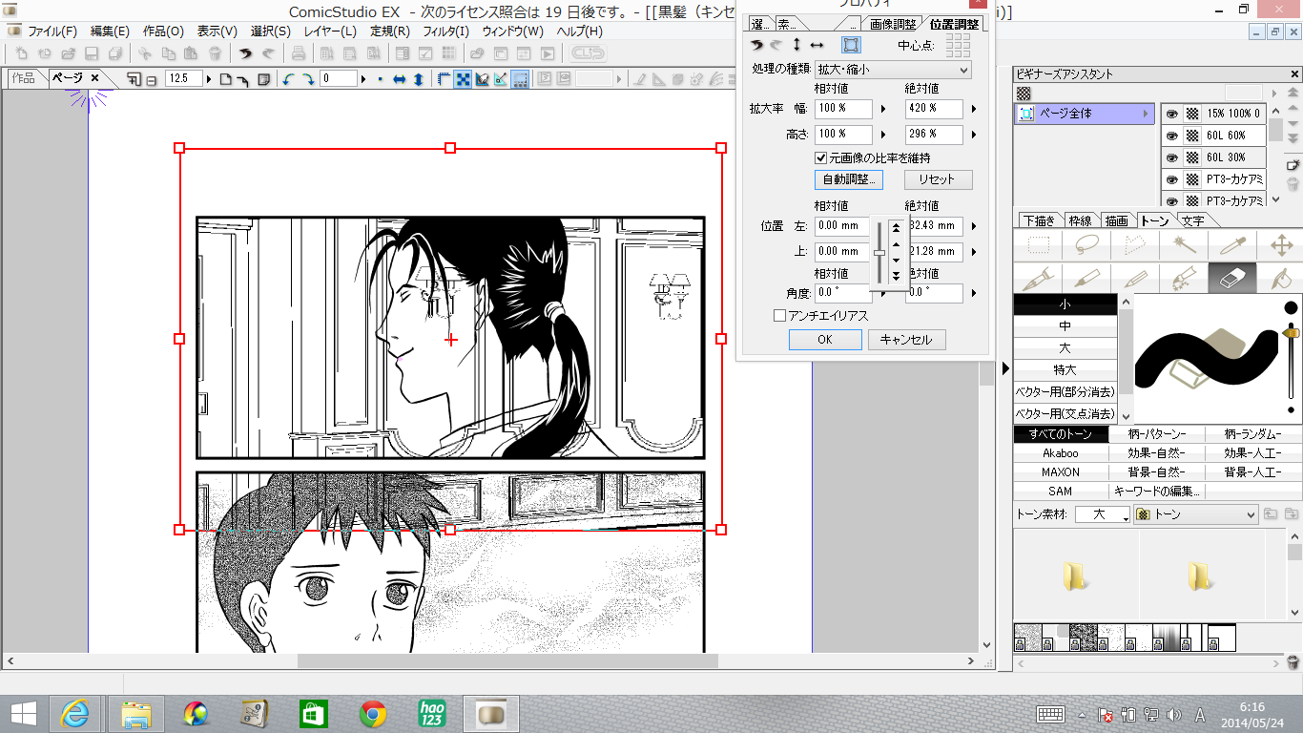Switch to the 文字 tab

(1192, 220)
